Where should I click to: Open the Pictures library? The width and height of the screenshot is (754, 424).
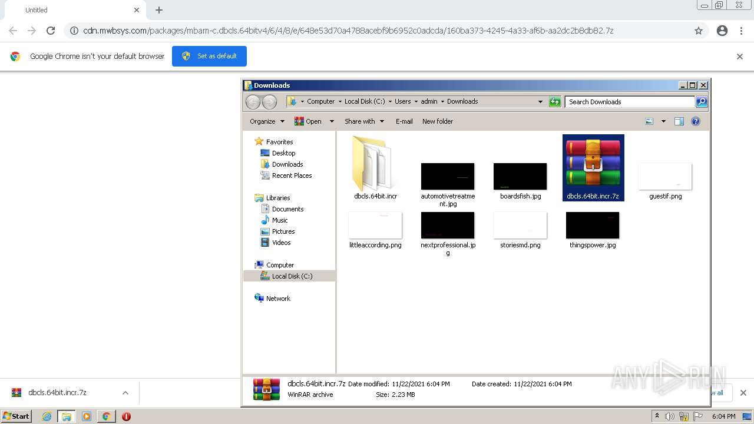(283, 231)
